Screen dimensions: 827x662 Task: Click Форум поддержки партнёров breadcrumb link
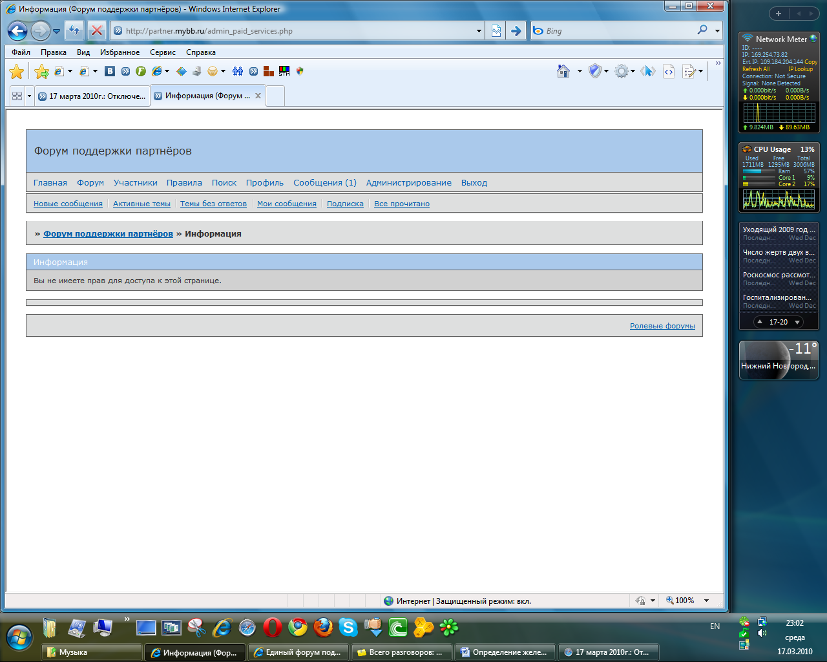108,233
